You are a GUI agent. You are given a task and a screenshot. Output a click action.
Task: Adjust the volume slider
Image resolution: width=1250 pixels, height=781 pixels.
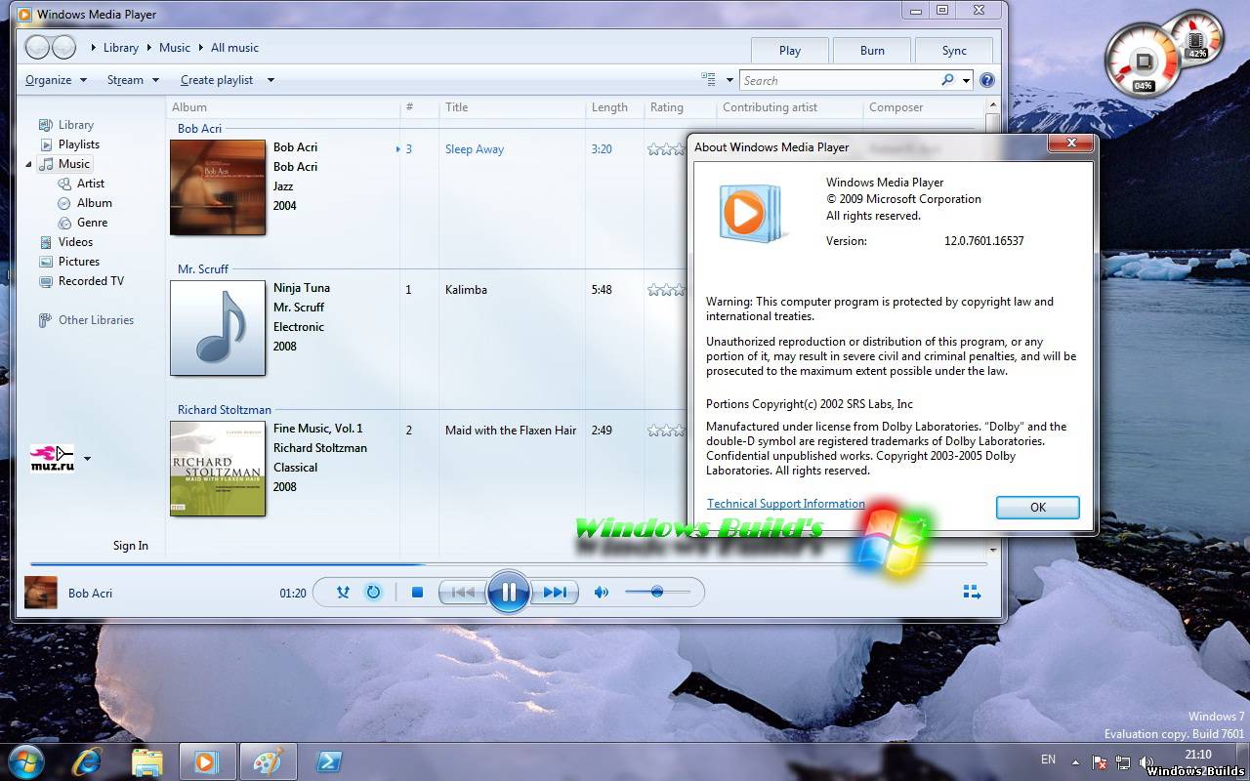pos(657,592)
